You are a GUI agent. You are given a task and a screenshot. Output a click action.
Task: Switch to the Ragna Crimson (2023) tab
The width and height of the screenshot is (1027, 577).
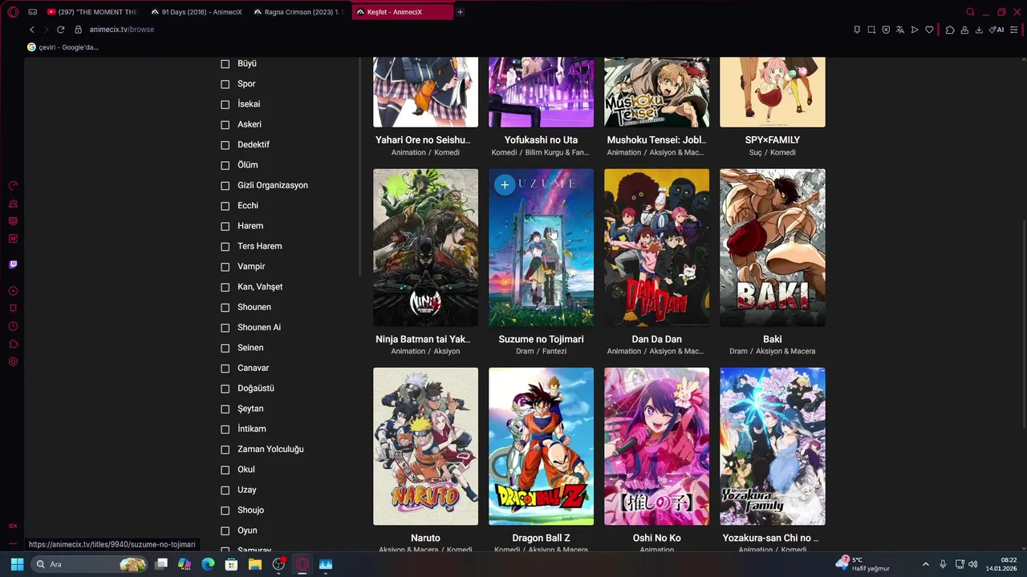click(x=299, y=12)
